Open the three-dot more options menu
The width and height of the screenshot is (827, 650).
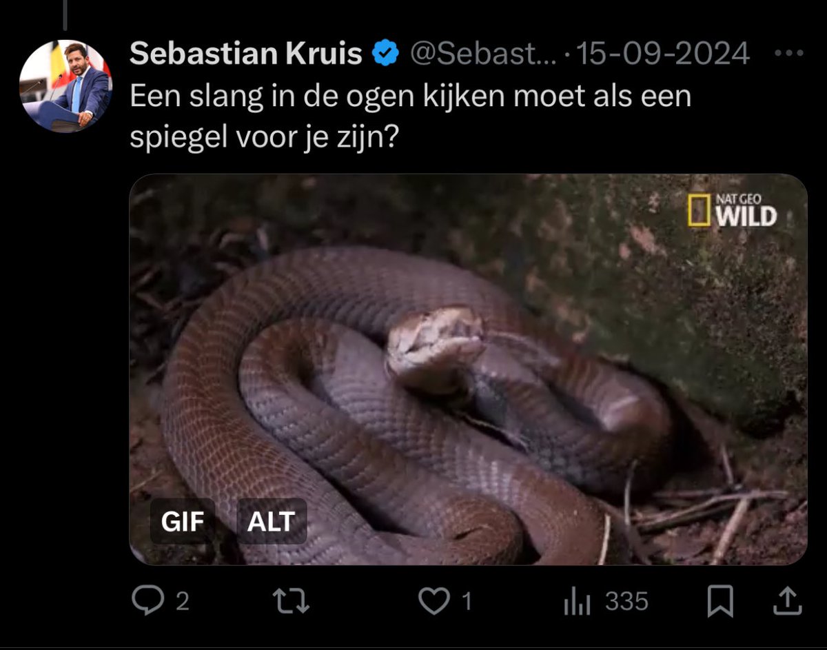click(x=788, y=53)
